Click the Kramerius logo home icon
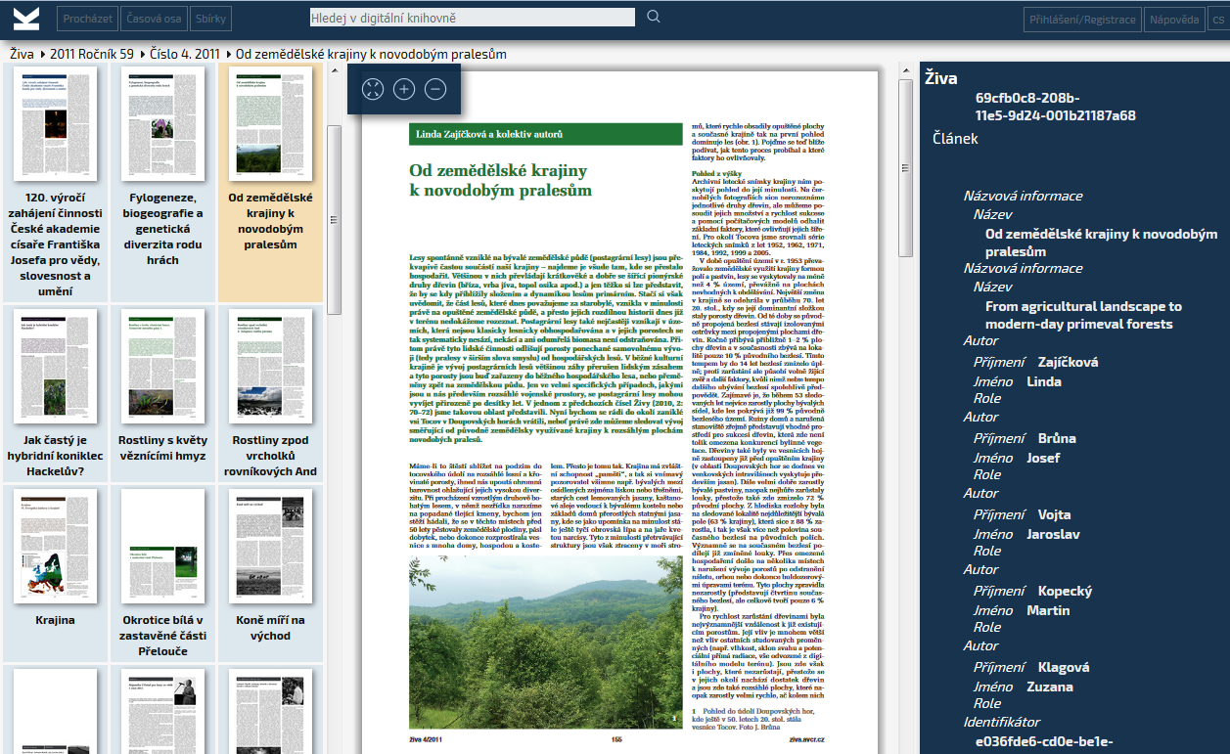The image size is (1230, 754). coord(26,18)
